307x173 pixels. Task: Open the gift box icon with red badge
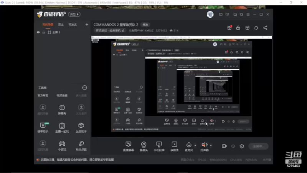229,28
